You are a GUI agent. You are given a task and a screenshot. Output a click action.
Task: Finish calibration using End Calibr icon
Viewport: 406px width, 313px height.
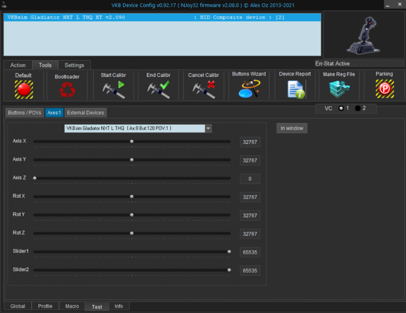158,89
